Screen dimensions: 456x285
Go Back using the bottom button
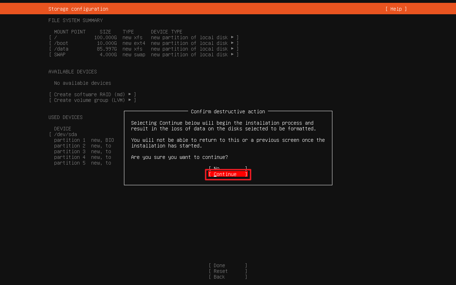(x=228, y=277)
